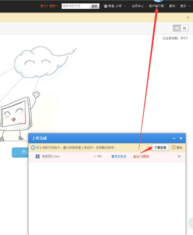Focus the file search input field
This screenshot has width=193, height=235.
click(76, 6)
